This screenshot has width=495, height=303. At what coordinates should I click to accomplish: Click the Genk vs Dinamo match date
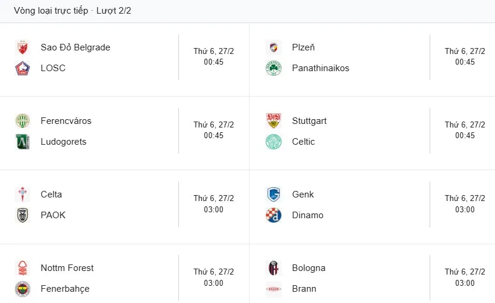pos(465,199)
